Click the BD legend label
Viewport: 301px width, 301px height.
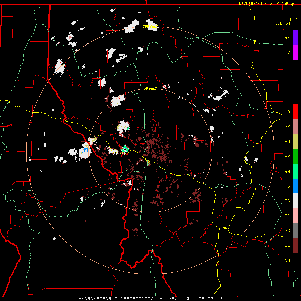tap(287, 142)
